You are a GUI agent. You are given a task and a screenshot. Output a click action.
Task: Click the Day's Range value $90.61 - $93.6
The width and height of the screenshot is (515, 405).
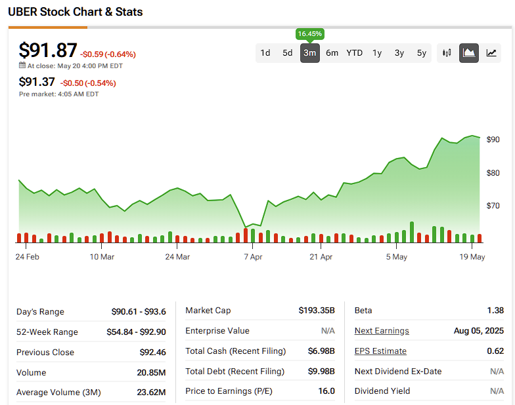[139, 311]
